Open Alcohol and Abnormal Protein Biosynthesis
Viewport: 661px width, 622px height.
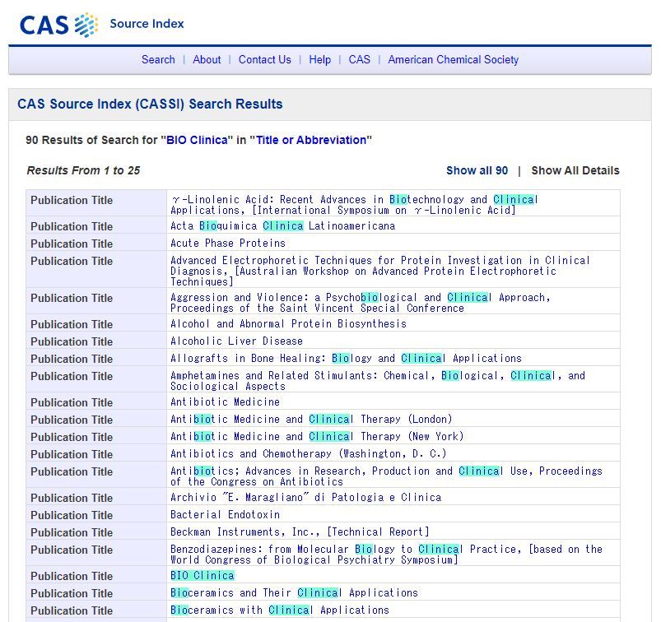tap(288, 323)
